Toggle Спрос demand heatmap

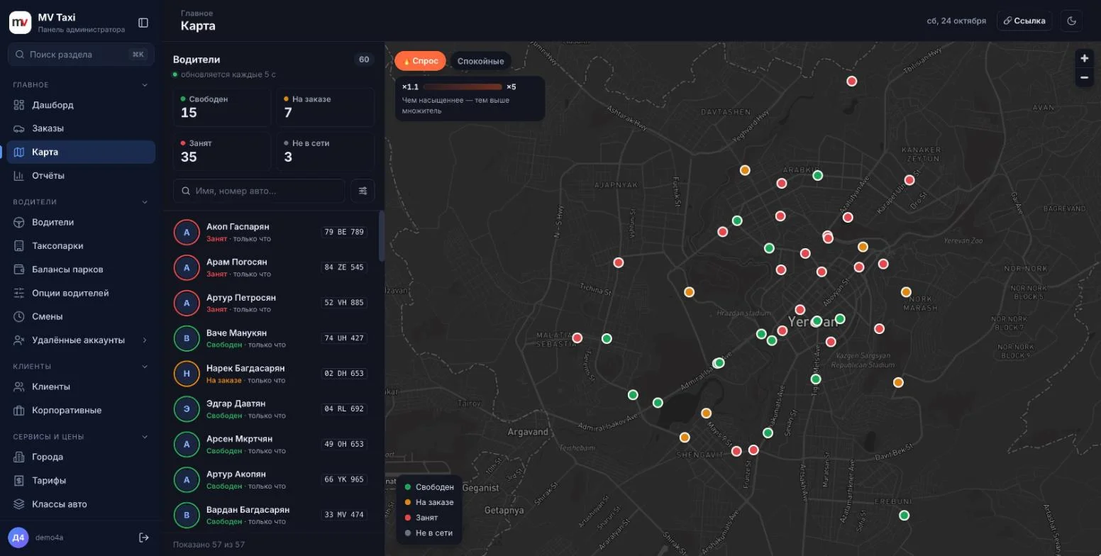(x=420, y=61)
